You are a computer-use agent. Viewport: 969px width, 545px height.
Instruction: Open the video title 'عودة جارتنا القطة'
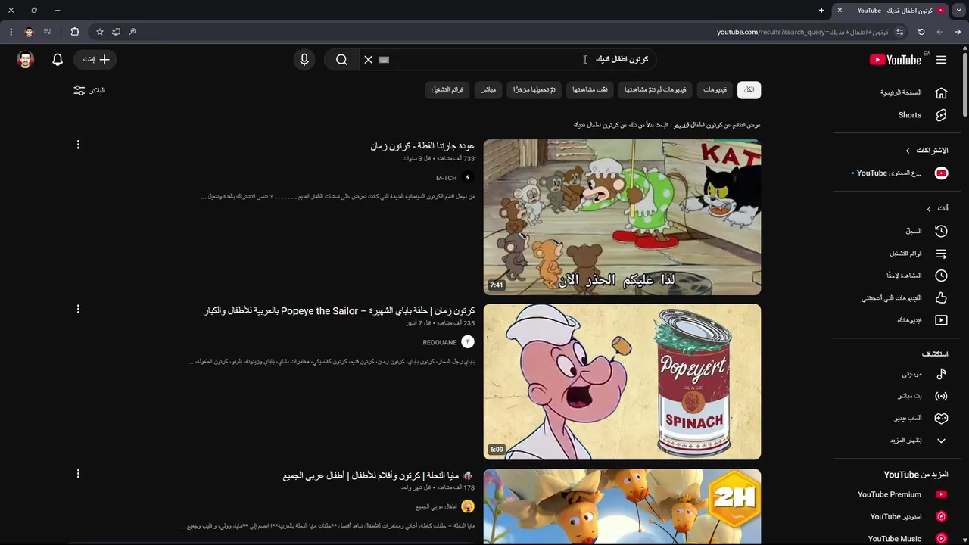422,146
